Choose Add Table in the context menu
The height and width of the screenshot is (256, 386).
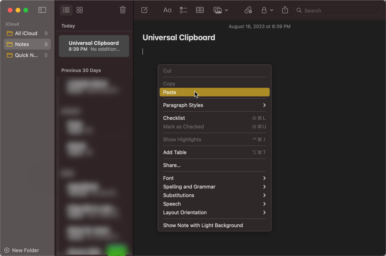(174, 152)
